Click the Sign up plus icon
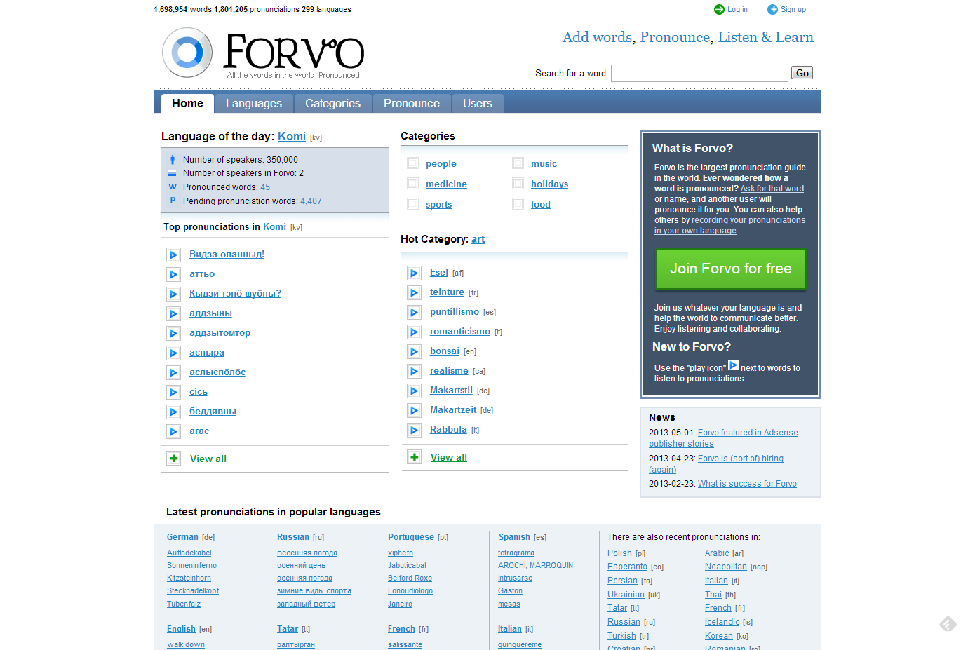 click(772, 10)
